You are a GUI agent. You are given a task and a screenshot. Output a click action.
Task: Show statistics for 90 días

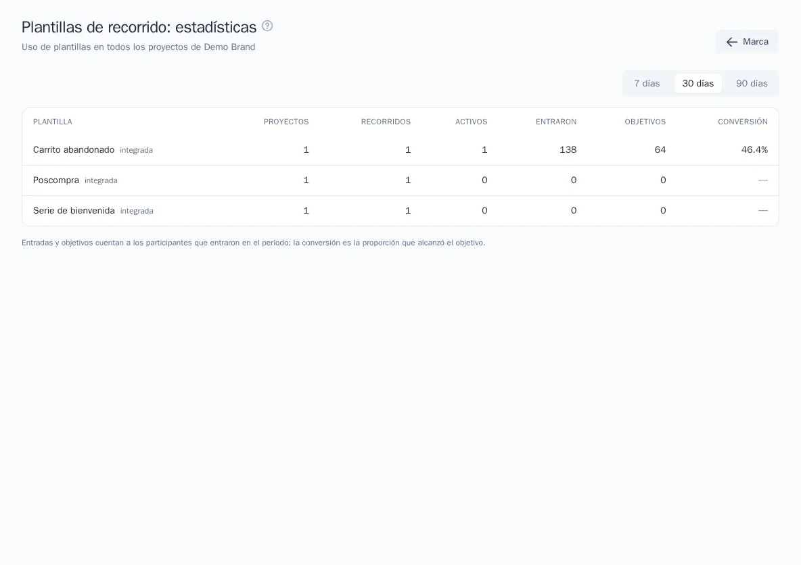[752, 84]
